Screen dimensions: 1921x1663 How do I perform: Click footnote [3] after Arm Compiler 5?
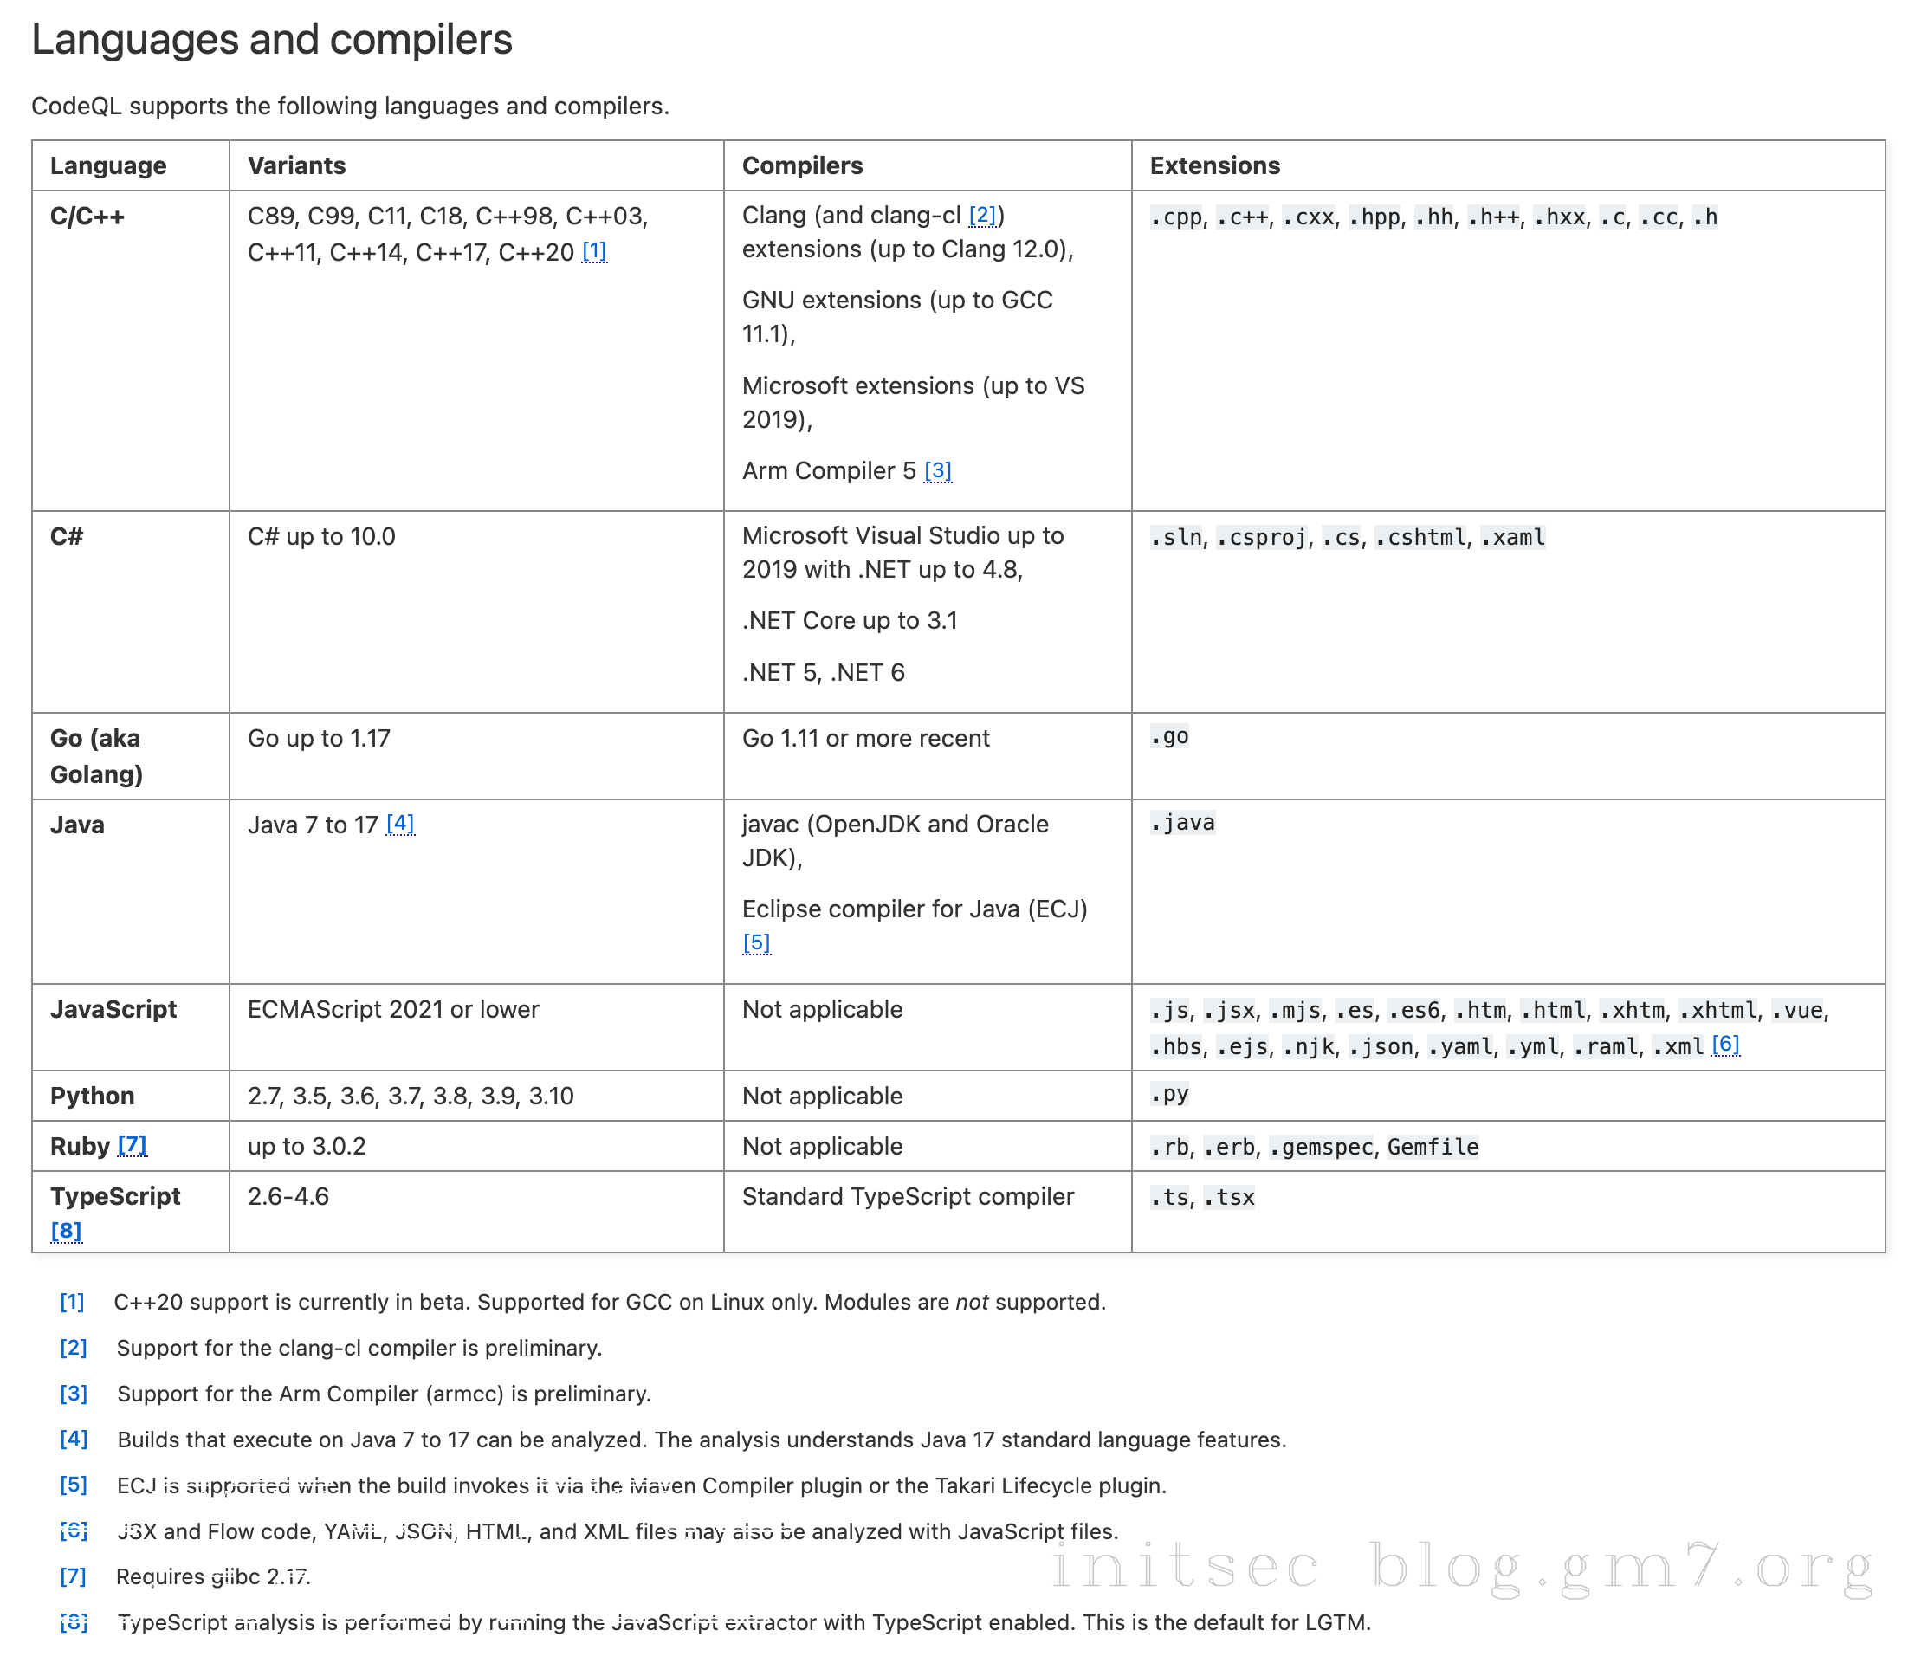[937, 470]
